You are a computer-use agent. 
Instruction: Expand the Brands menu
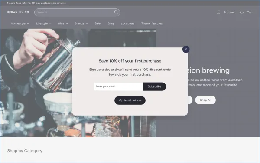pos(81,23)
